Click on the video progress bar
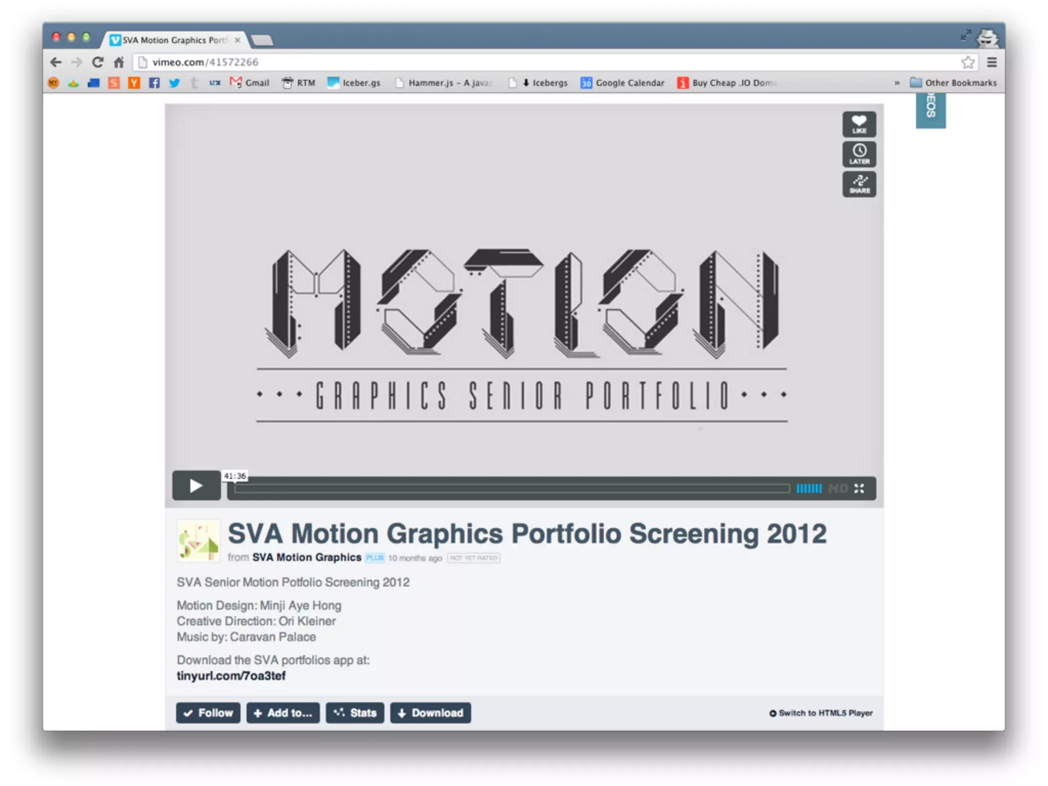Image resolution: width=1048 pixels, height=786 pixels. click(512, 488)
